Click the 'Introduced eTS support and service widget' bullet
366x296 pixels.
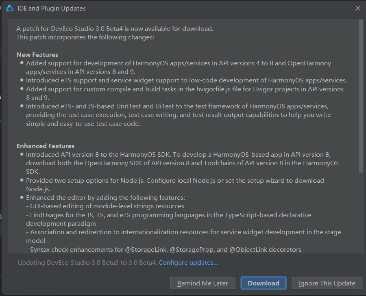point(187,80)
